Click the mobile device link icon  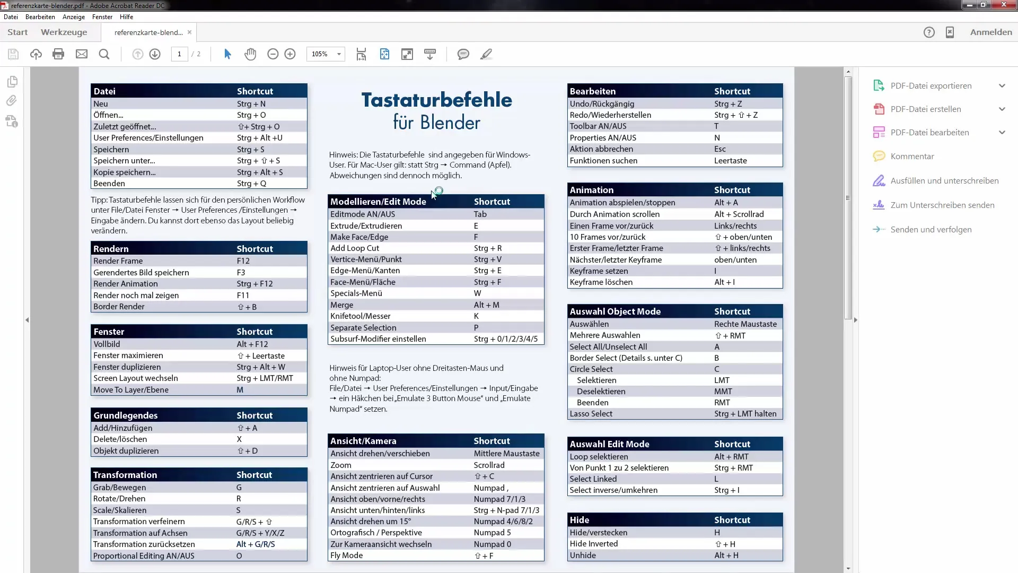click(x=950, y=32)
